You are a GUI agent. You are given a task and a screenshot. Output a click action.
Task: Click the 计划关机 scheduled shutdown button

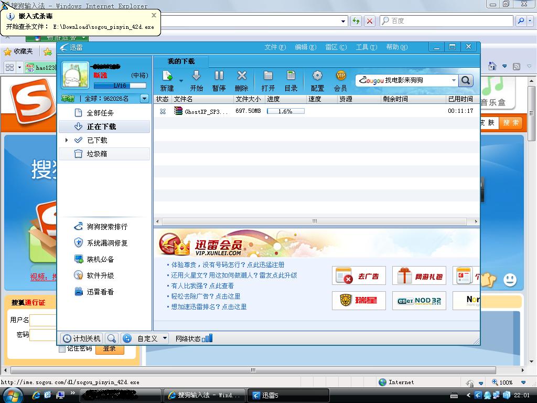82,338
